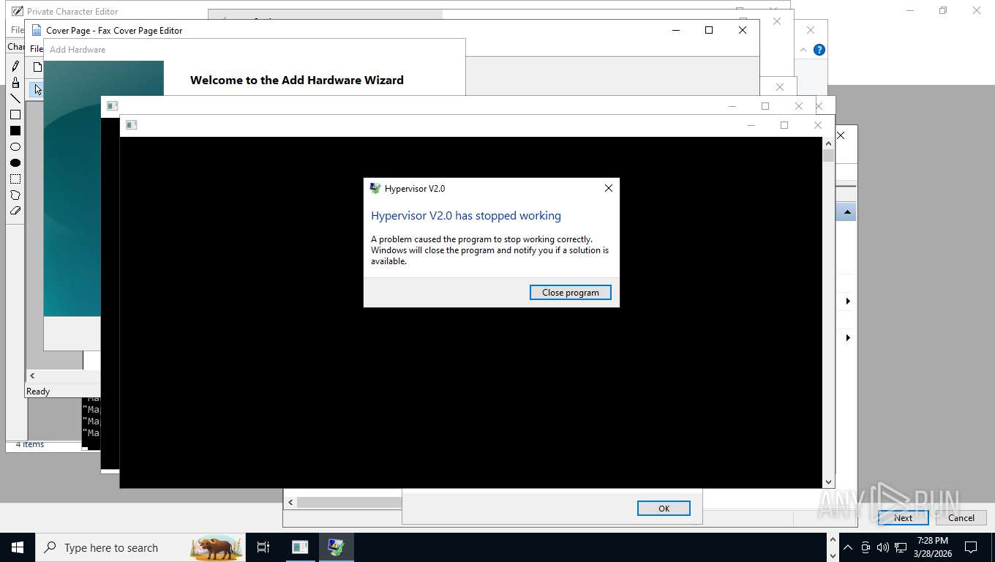The image size is (995, 562).
Task: Maximize the Fax Cover Page Editor window
Action: pos(709,30)
